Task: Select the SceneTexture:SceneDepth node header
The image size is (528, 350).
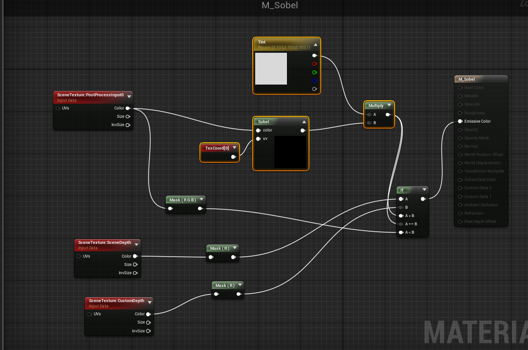Action: [x=105, y=242]
